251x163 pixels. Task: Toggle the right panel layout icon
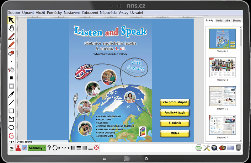point(85,148)
